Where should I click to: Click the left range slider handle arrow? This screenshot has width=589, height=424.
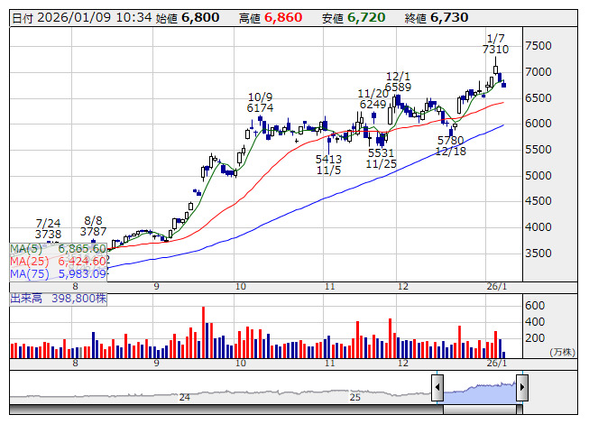[x=437, y=387]
